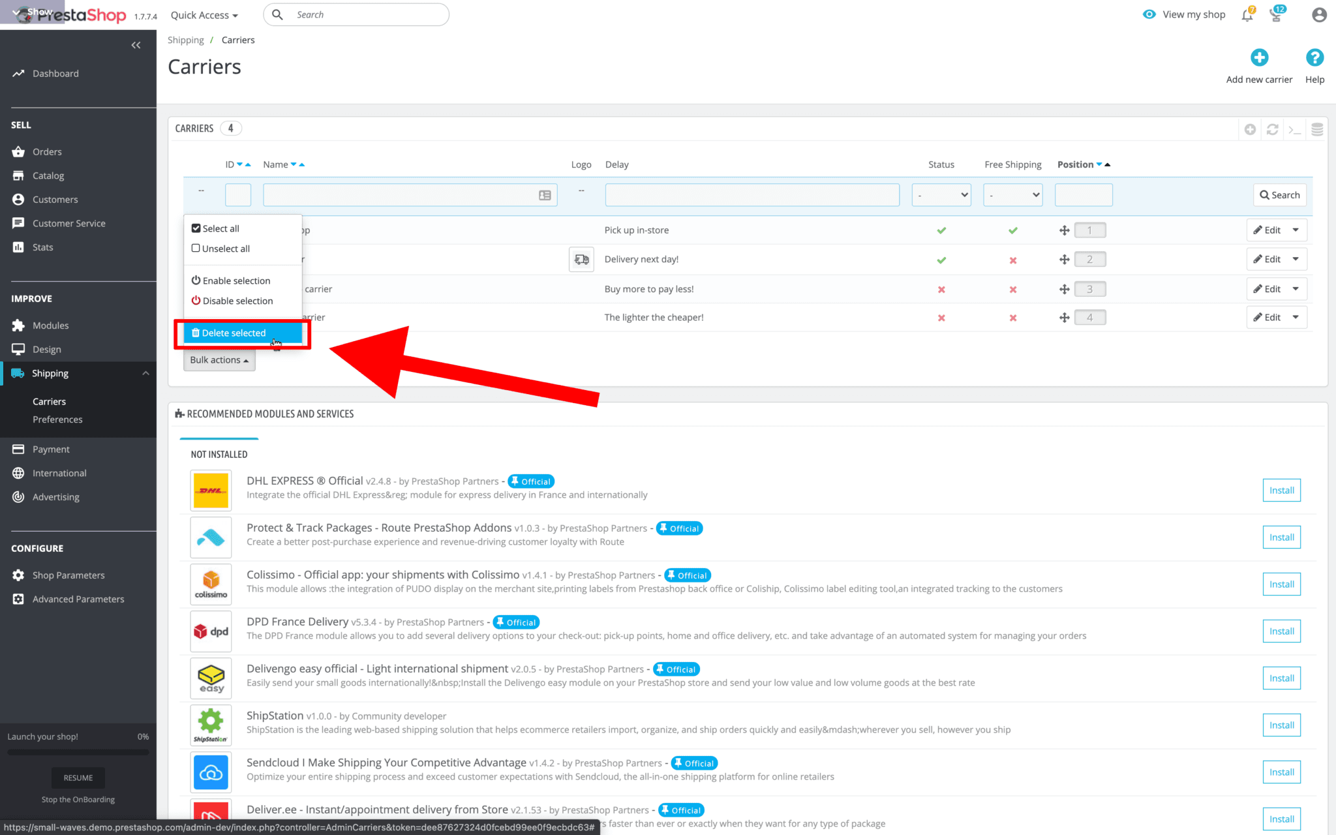Viewport: 1336px width, 835px height.
Task: Export to SQL Manager database icon
Action: (1317, 129)
